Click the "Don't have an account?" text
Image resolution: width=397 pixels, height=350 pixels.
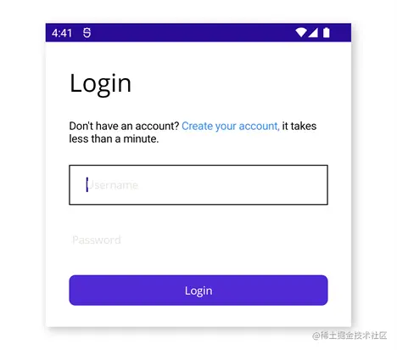pos(124,126)
